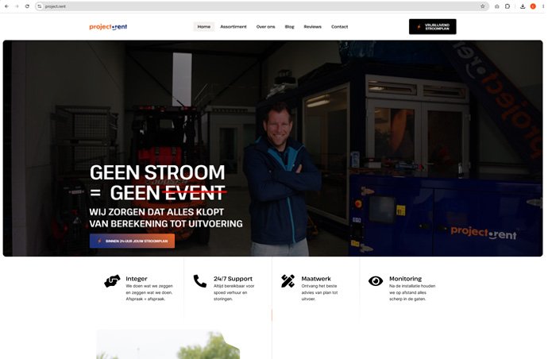548x359 pixels.
Task: Open the Chrome three-dot menu
Action: point(543,6)
